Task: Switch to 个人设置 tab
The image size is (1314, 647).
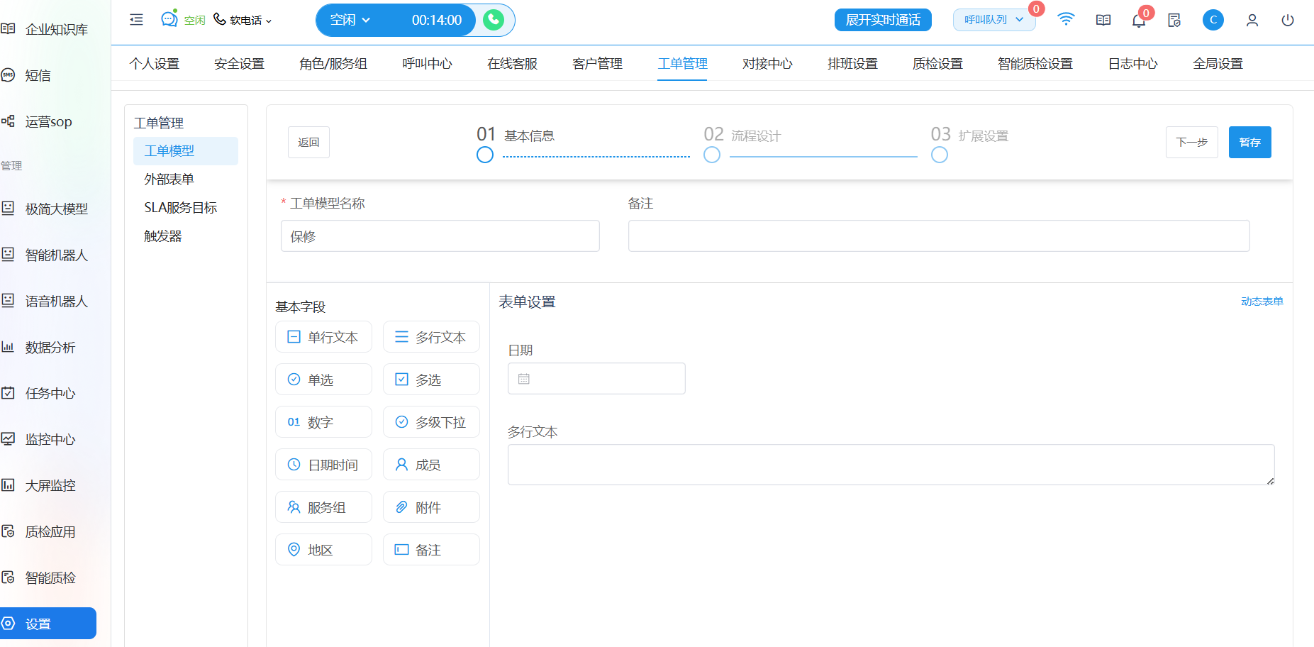Action: point(154,64)
